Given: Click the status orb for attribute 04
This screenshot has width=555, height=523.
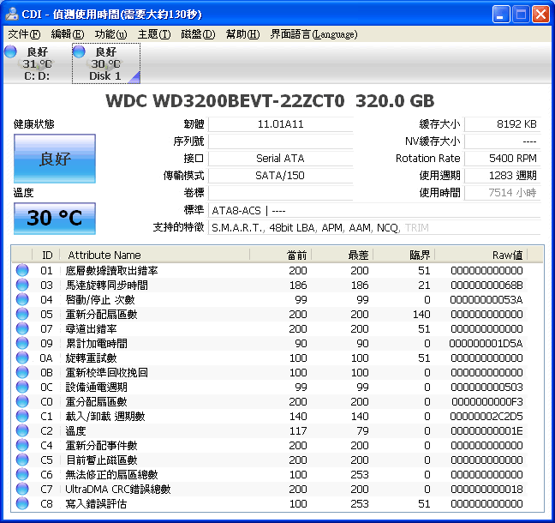Looking at the screenshot, I should [x=22, y=299].
